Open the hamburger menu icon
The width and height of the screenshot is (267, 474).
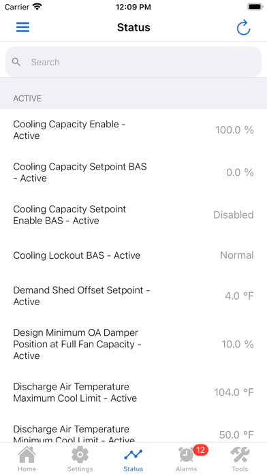click(x=22, y=27)
